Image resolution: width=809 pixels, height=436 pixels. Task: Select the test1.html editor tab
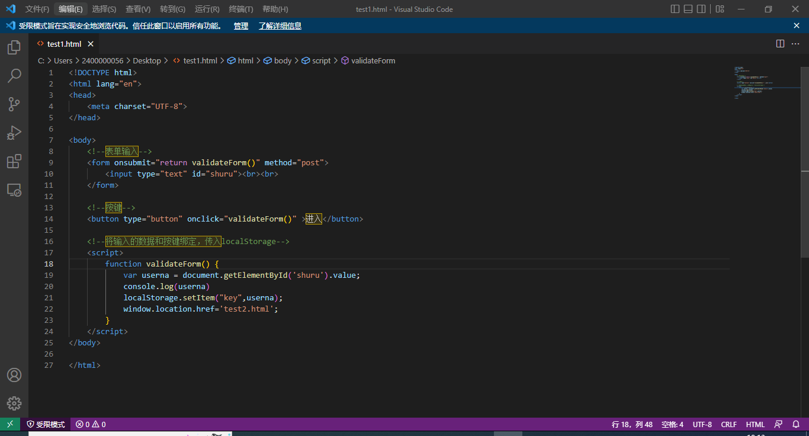[64, 44]
